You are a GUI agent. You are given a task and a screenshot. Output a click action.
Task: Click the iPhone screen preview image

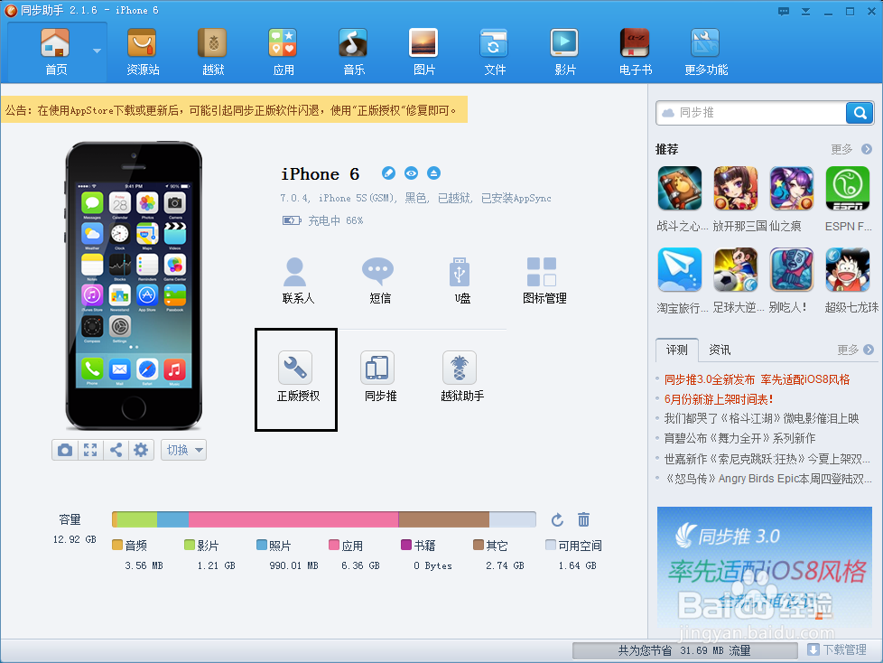pos(134,285)
